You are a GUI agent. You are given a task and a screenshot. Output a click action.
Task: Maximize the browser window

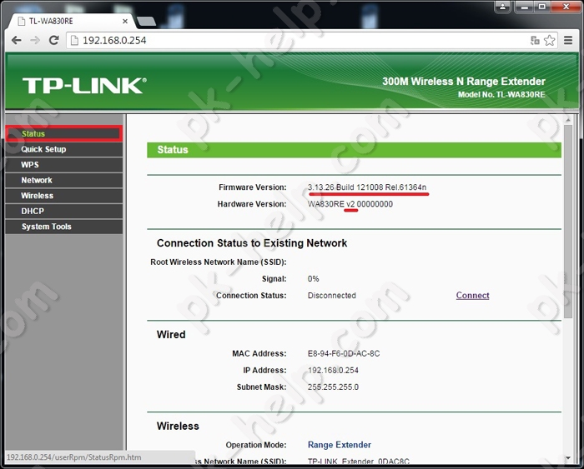click(542, 7)
